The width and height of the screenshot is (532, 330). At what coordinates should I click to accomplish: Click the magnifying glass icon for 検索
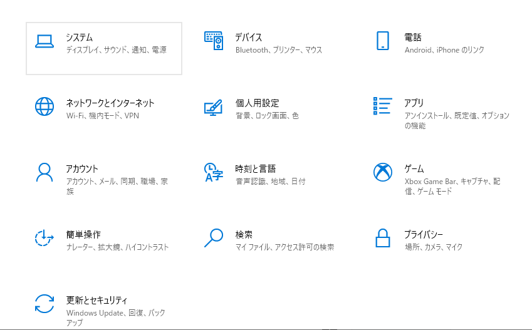pyautogui.click(x=214, y=238)
